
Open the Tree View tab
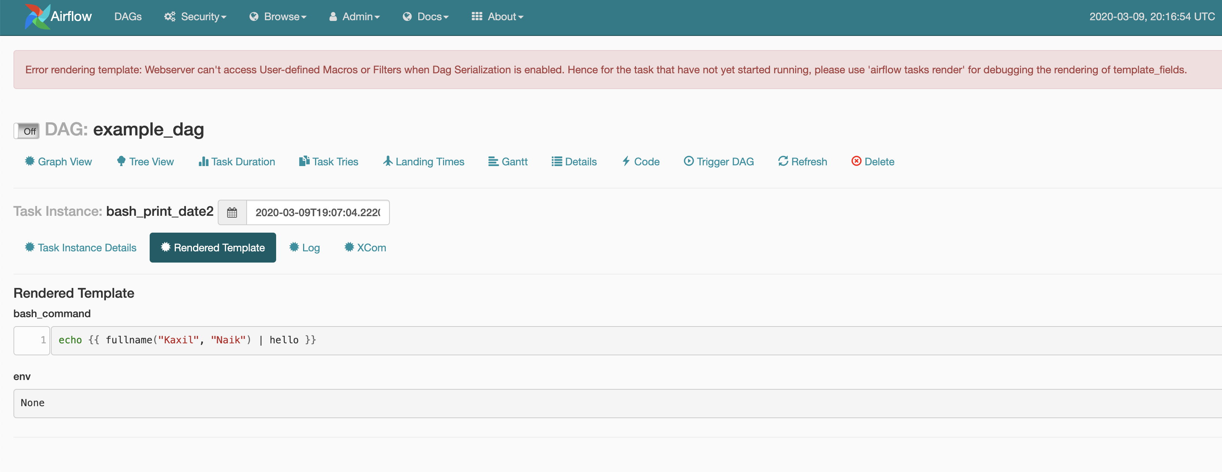[x=146, y=162]
